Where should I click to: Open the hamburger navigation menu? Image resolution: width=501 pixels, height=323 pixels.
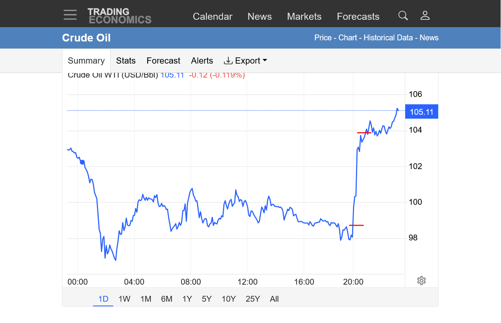coord(70,15)
